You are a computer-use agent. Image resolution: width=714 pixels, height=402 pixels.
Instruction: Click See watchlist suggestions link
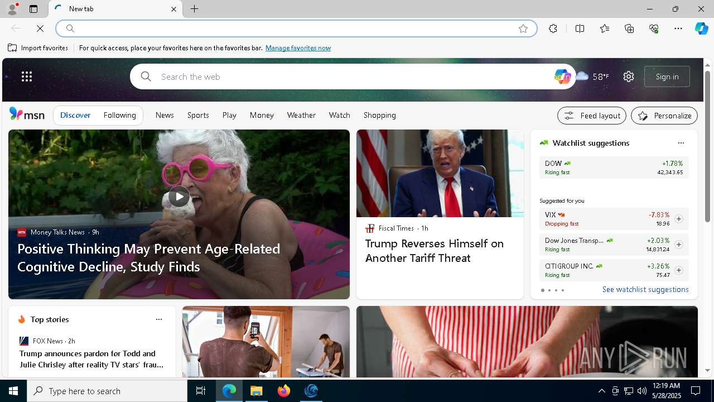645,289
